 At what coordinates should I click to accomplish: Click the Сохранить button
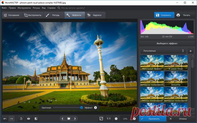click(164, 15)
